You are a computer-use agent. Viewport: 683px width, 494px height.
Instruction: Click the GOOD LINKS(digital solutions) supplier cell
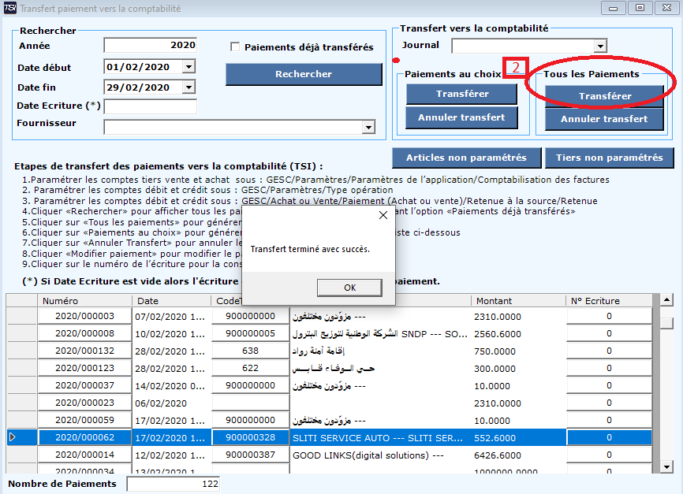coord(381,455)
